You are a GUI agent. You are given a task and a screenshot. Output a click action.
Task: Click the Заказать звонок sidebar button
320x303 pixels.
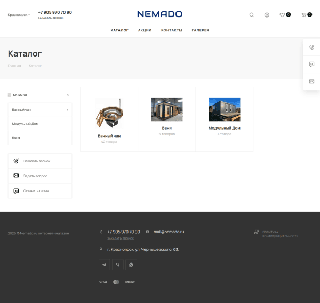(39, 161)
